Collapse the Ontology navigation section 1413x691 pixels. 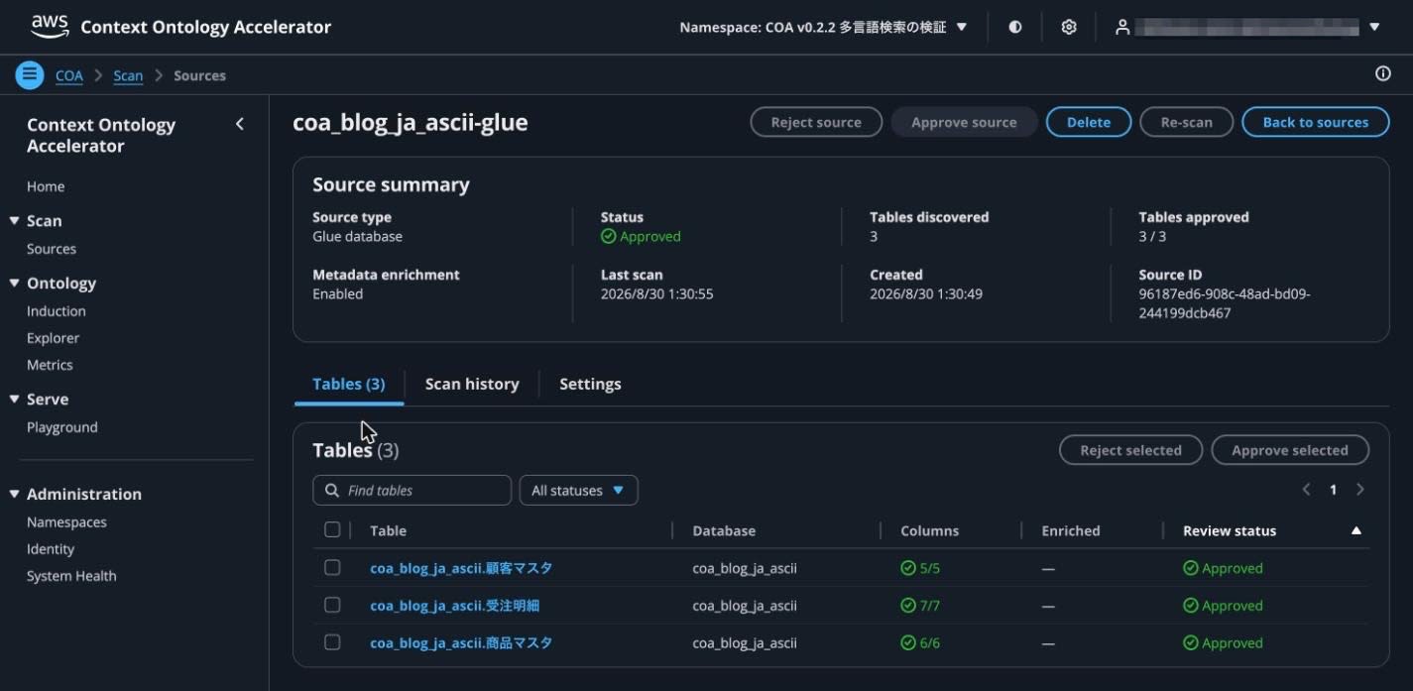tap(14, 284)
